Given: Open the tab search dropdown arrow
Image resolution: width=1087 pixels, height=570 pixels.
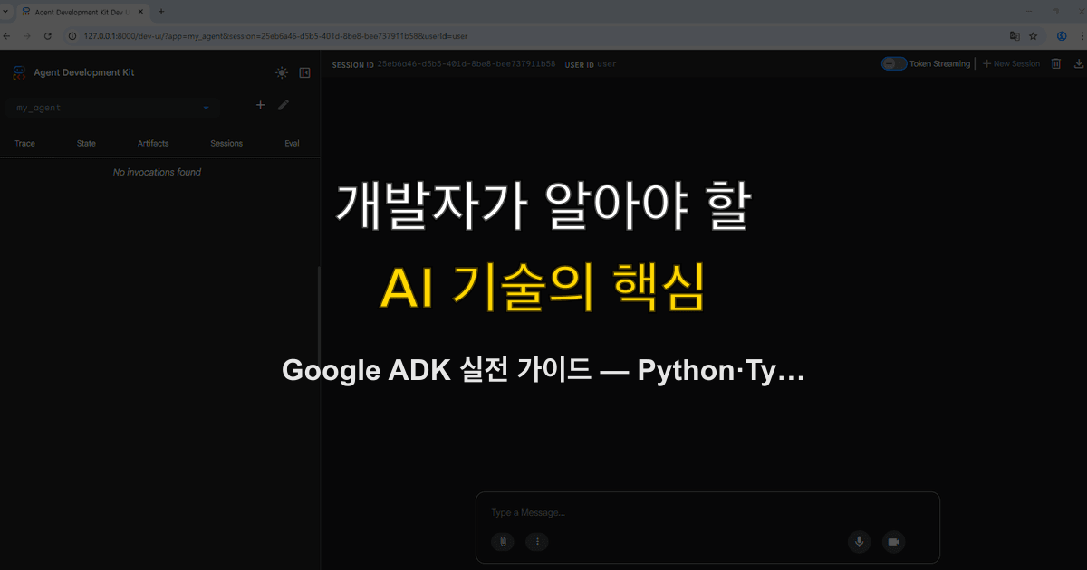Looking at the screenshot, I should [x=6, y=12].
